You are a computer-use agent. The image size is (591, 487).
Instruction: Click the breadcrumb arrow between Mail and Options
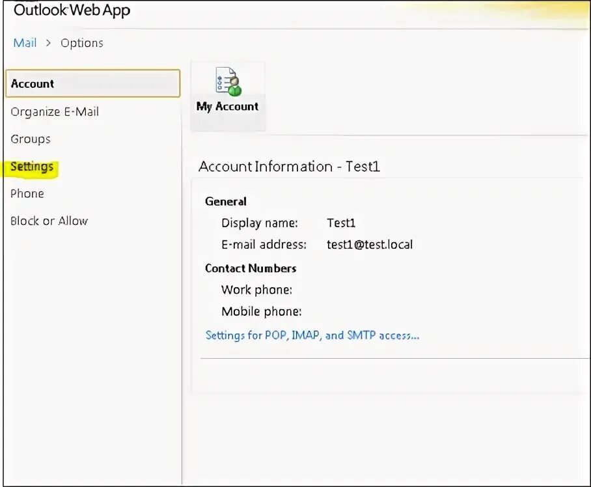(48, 43)
